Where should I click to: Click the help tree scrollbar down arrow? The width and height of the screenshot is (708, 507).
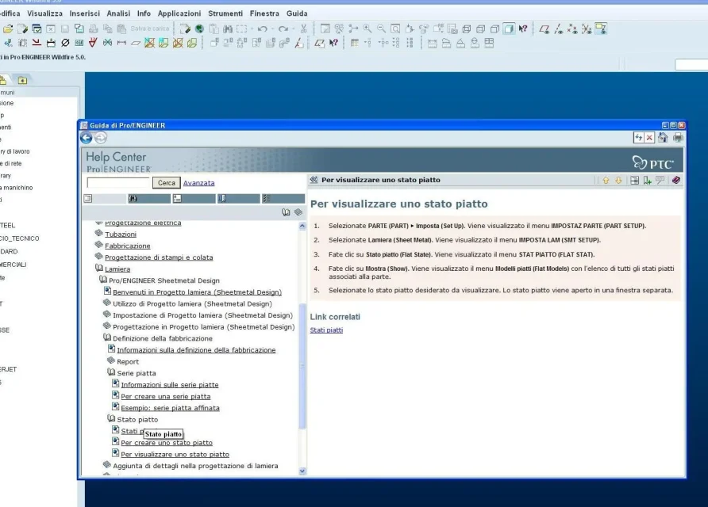[302, 471]
